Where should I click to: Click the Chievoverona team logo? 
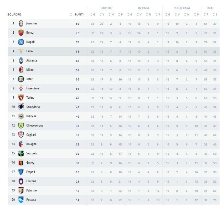(21, 126)
